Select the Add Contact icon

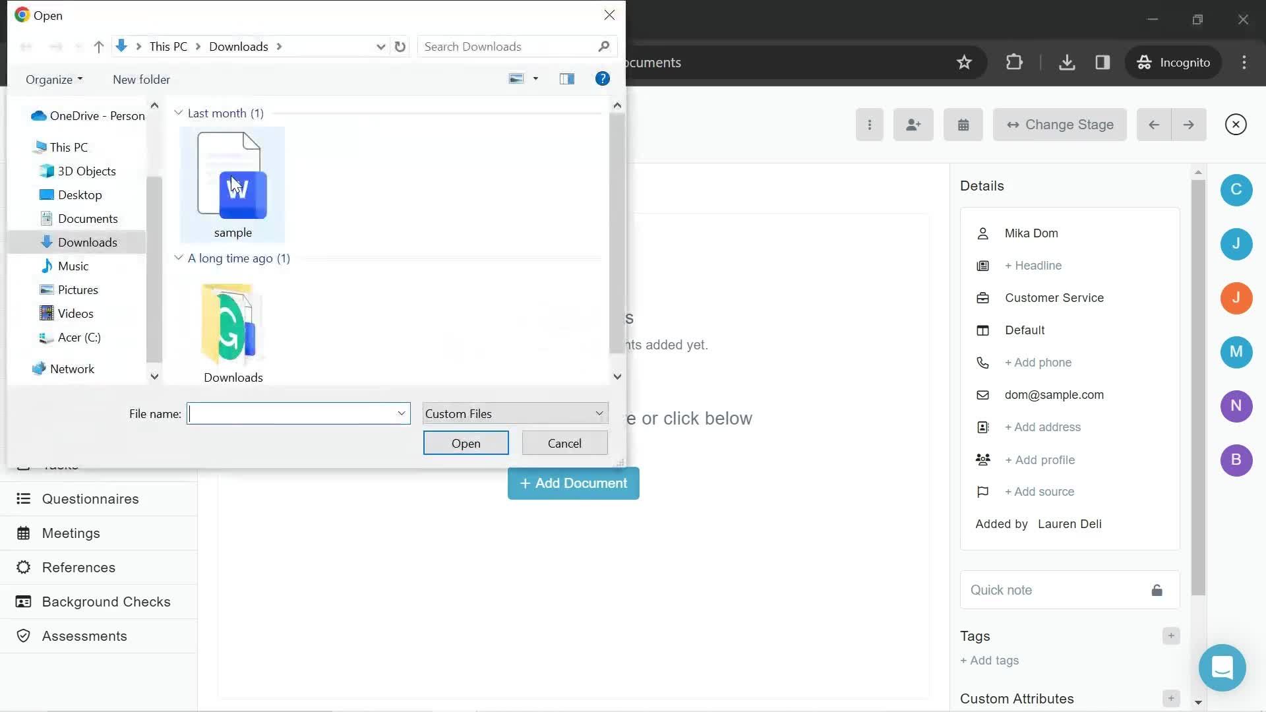click(x=914, y=123)
